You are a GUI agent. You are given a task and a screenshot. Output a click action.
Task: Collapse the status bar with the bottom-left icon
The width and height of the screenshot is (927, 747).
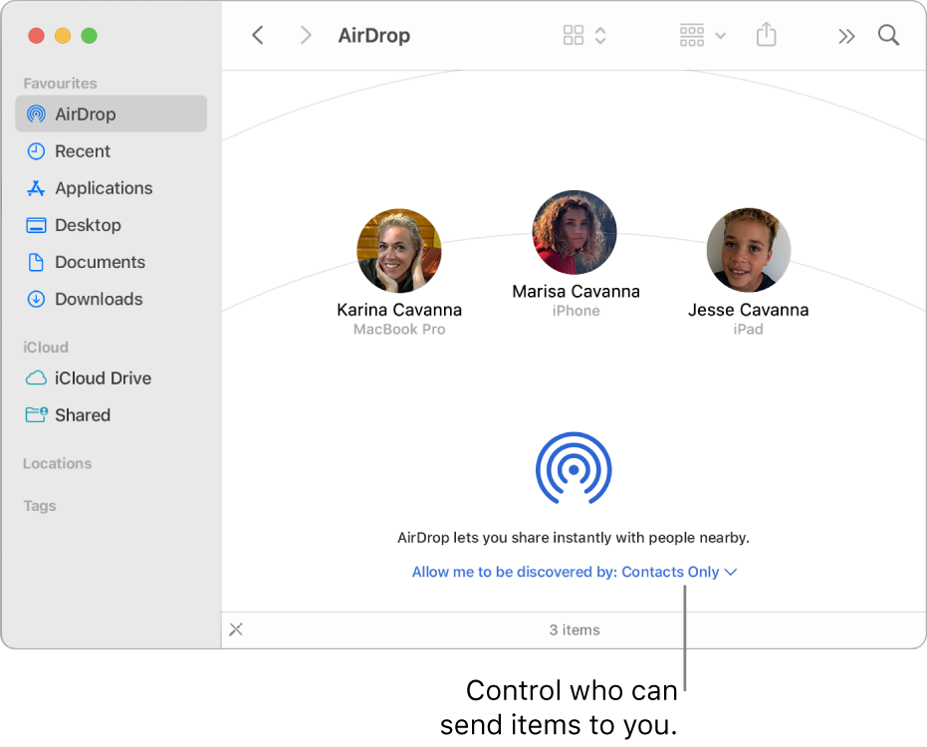pos(237,629)
